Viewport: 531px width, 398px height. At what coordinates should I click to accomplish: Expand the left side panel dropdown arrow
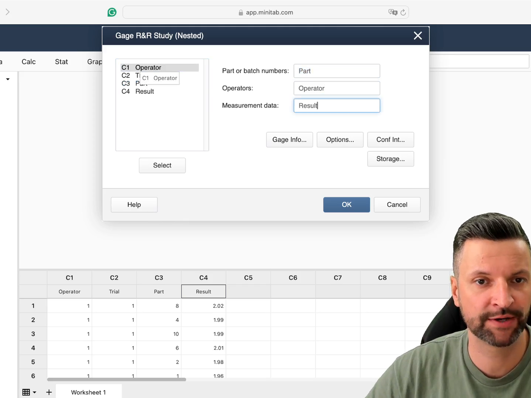click(x=8, y=79)
